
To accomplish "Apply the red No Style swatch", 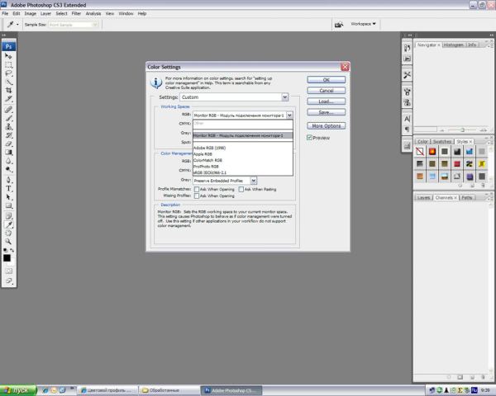I will (420, 152).
